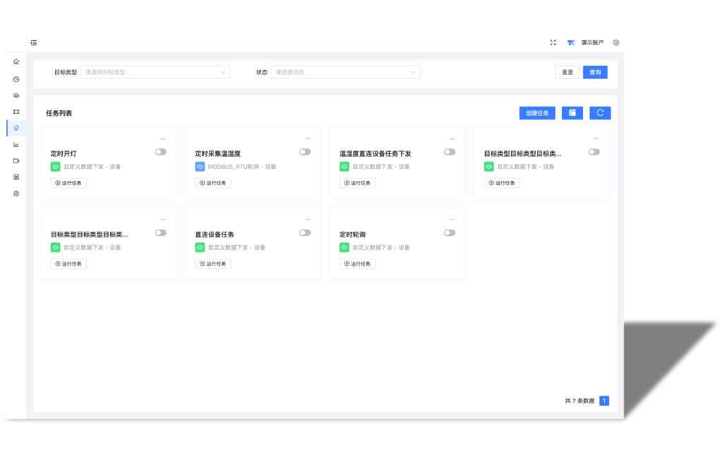Go to page 1 in pagination
Viewport: 723px width, 452px height.
pyautogui.click(x=604, y=401)
